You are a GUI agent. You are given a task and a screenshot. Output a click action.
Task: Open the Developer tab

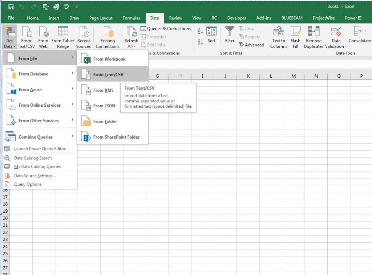tap(236, 18)
